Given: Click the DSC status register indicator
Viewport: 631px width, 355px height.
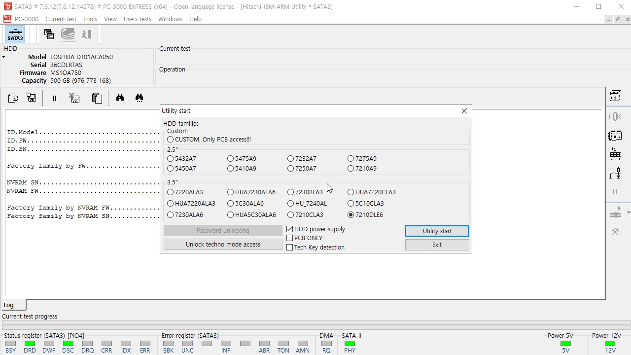Looking at the screenshot, I should (68, 344).
